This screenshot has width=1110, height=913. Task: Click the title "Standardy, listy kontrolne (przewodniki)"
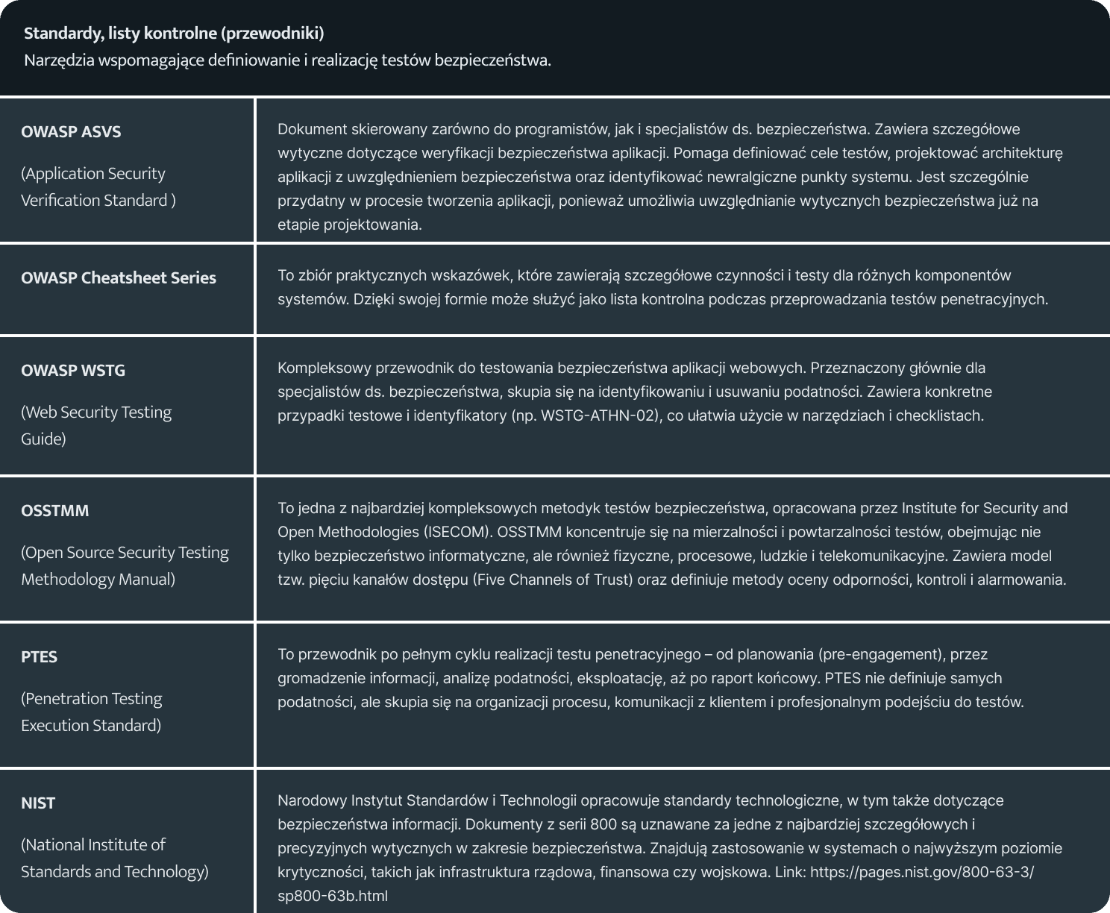174,34
